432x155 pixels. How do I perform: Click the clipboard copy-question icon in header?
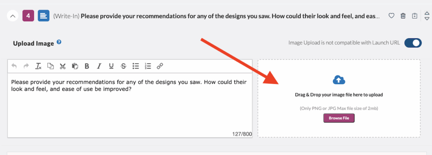(x=414, y=16)
